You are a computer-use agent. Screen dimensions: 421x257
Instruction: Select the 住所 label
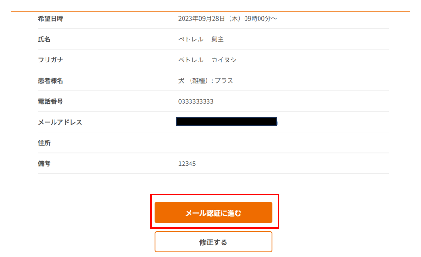pos(44,143)
